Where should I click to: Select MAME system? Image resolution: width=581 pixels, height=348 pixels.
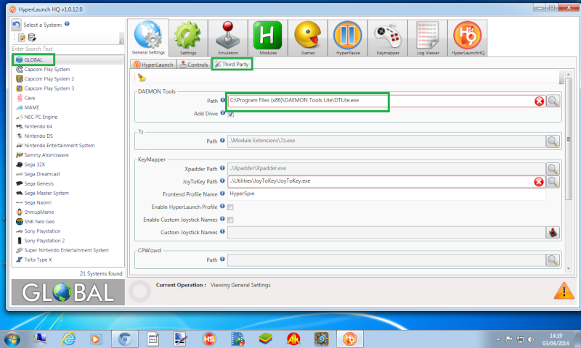pyautogui.click(x=32, y=107)
